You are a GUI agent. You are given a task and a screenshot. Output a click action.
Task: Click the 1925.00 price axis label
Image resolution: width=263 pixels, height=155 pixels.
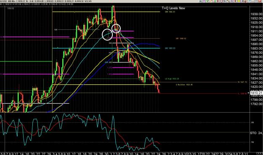tap(256, 23)
